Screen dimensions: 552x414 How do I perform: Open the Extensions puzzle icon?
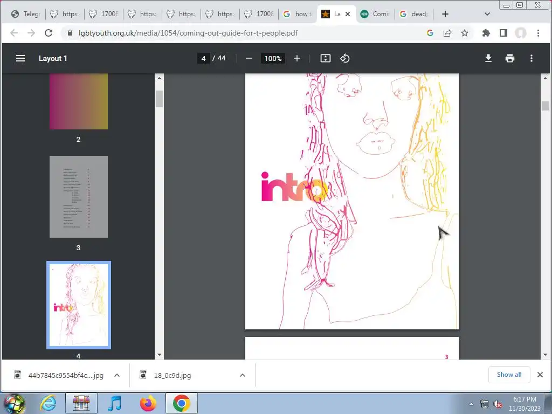[x=486, y=33]
